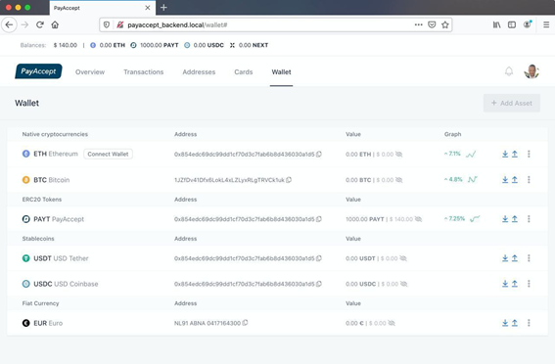Go to the Overview tab

[90, 71]
